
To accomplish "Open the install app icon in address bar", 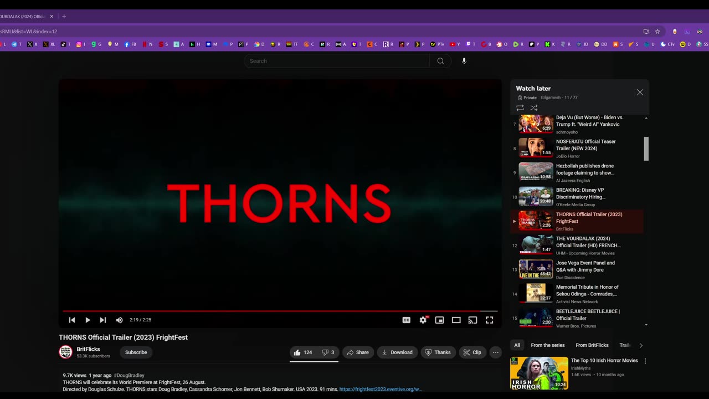I will click(x=646, y=32).
